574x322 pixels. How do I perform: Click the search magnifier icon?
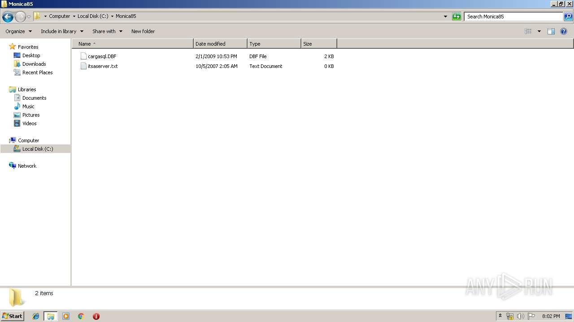(x=568, y=17)
